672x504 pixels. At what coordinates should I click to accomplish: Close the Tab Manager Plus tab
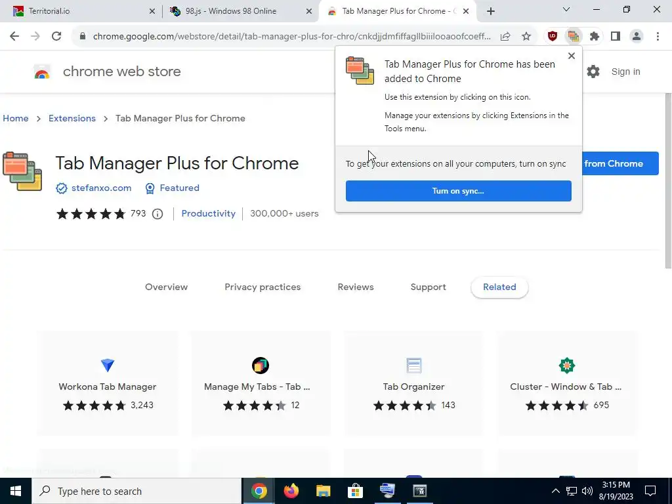[466, 11]
